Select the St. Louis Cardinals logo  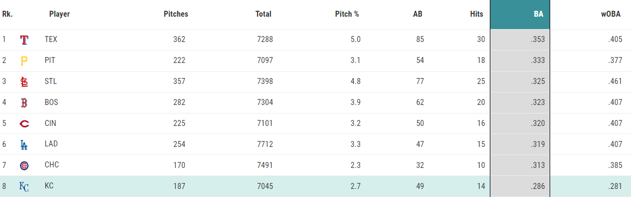tap(24, 82)
